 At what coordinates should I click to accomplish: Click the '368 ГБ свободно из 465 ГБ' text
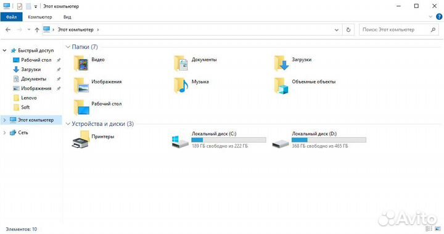(320, 146)
